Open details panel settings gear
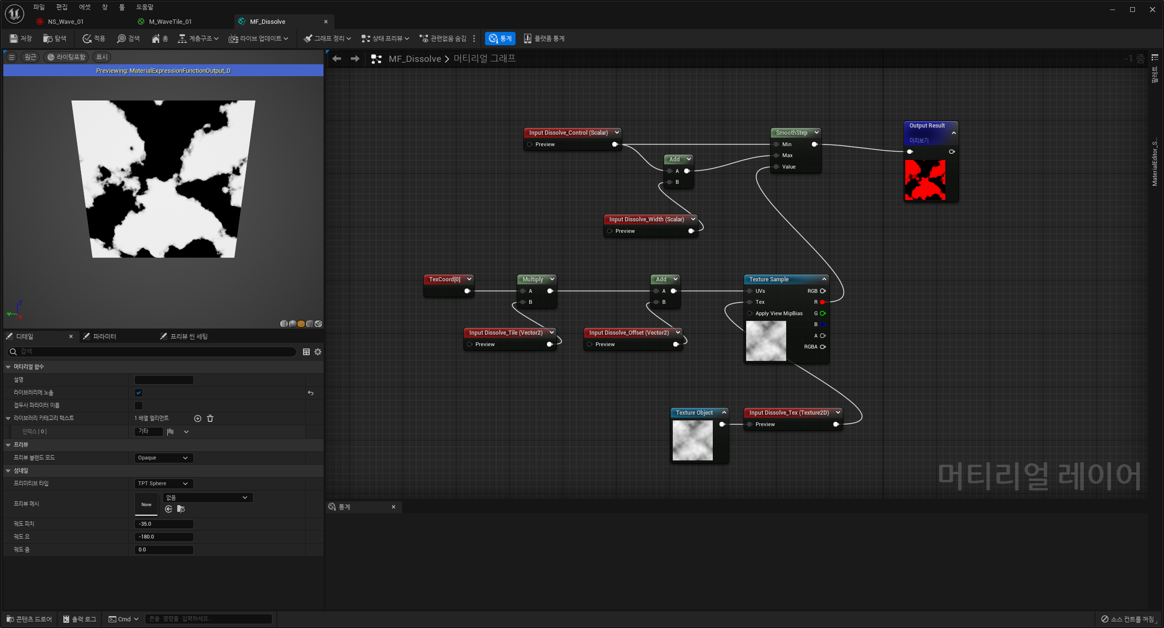The width and height of the screenshot is (1164, 628). pos(318,352)
